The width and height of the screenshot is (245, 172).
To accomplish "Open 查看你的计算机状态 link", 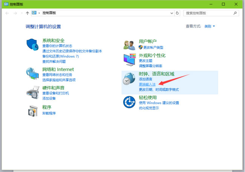I will click(x=57, y=46).
